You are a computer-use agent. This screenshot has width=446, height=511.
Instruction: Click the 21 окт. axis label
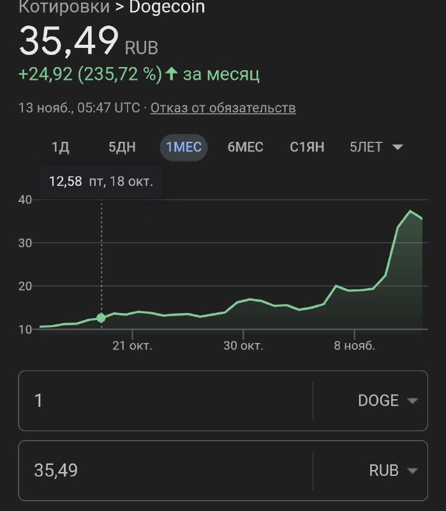click(x=133, y=346)
